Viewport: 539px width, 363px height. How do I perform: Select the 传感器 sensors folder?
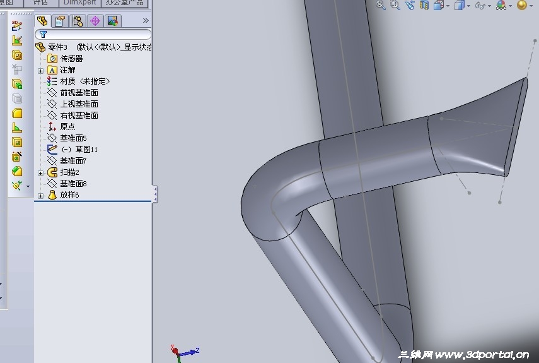[71, 59]
